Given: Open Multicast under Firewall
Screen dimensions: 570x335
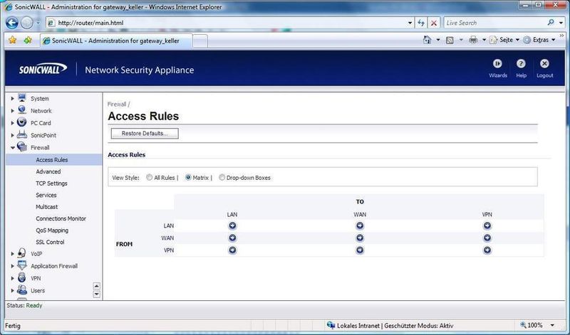Looking at the screenshot, I should click(46, 206).
